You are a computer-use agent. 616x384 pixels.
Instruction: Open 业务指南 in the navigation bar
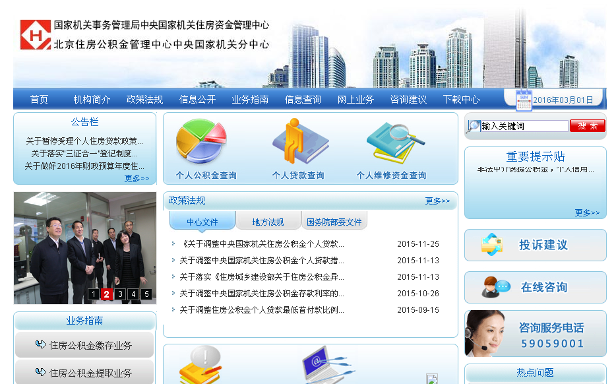250,100
